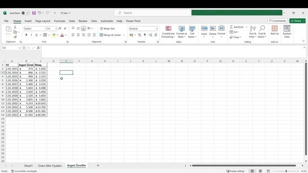Click the Copy icon in Clipboard group

15,32
